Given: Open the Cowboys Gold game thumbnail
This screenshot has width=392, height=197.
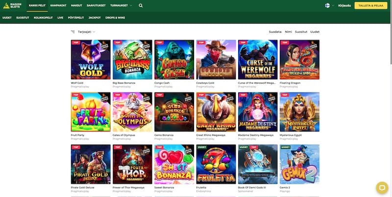Looking at the screenshot, I should [x=216, y=60].
